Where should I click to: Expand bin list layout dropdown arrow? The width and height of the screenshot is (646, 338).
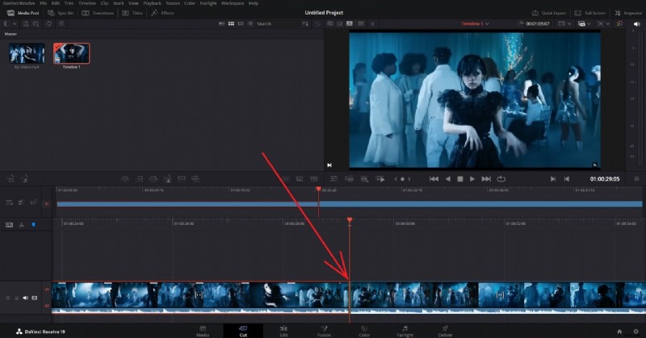coord(15,24)
